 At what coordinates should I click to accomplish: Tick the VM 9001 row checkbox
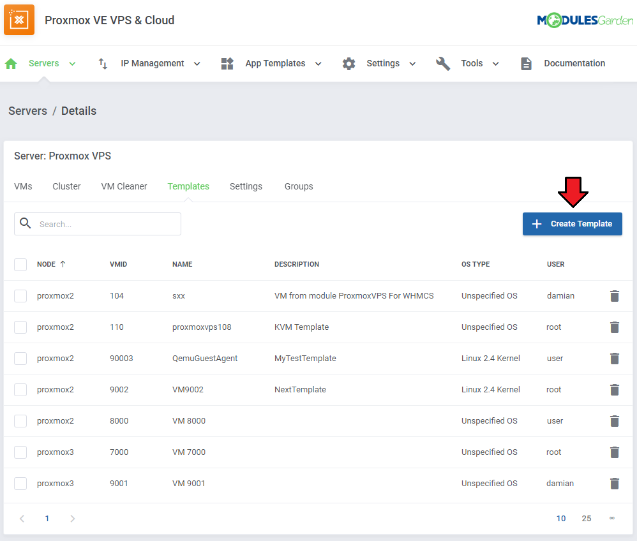click(x=20, y=484)
